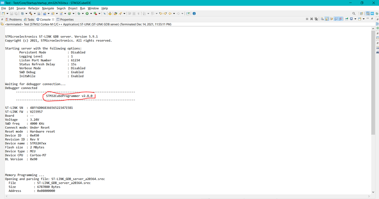The height and width of the screenshot is (199, 379).
Task: Toggle the C/C++ perspective button
Action: click(368, 14)
